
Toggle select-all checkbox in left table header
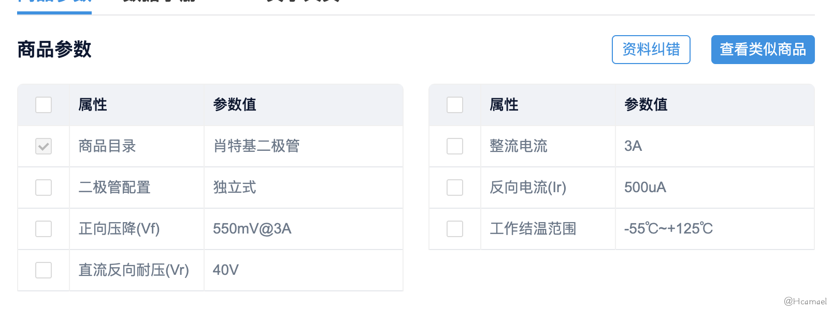(x=44, y=105)
